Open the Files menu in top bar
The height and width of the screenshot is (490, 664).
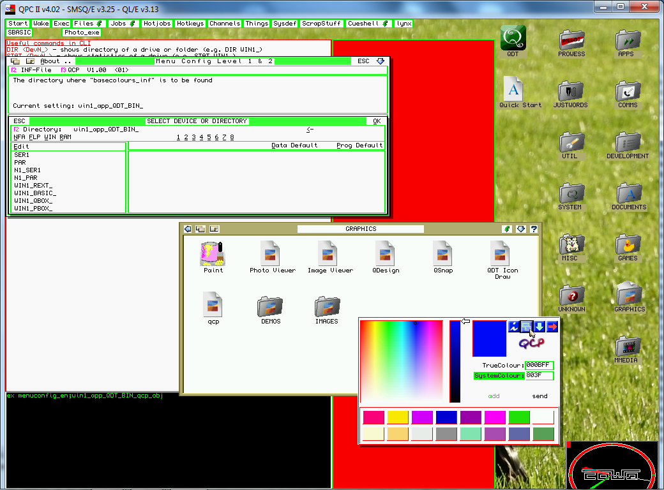pos(87,24)
